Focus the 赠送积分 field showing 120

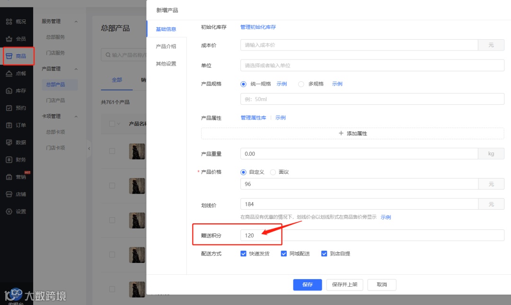(372, 236)
